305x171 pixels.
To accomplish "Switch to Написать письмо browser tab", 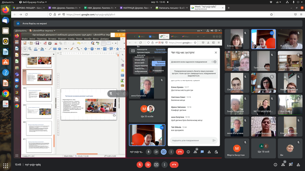I will click(172, 8).
